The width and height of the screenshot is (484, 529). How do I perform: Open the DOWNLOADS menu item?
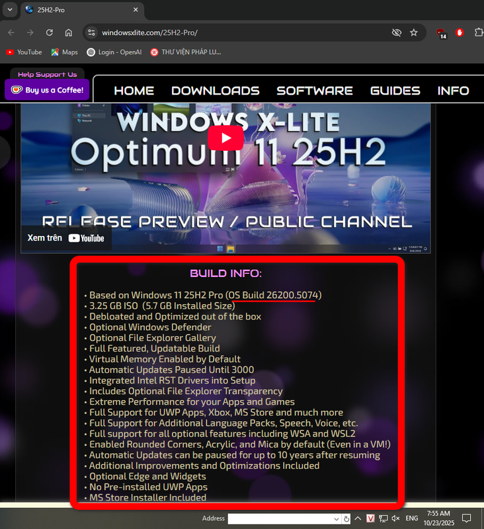(x=216, y=91)
